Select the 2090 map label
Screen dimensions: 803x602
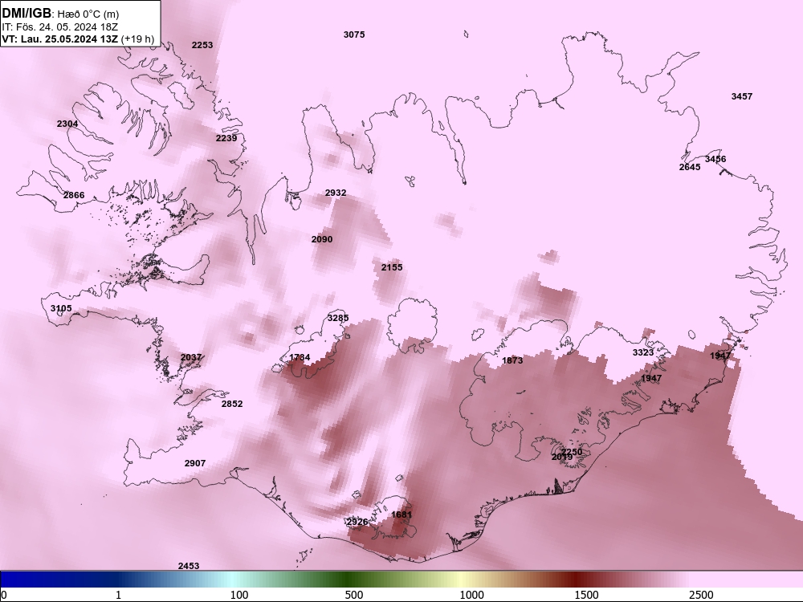[x=322, y=239]
